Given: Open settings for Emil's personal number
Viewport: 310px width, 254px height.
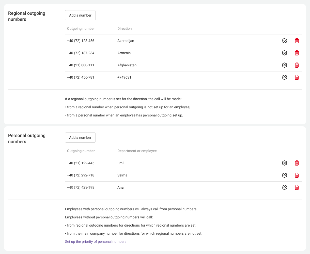Looking at the screenshot, I should click(285, 163).
